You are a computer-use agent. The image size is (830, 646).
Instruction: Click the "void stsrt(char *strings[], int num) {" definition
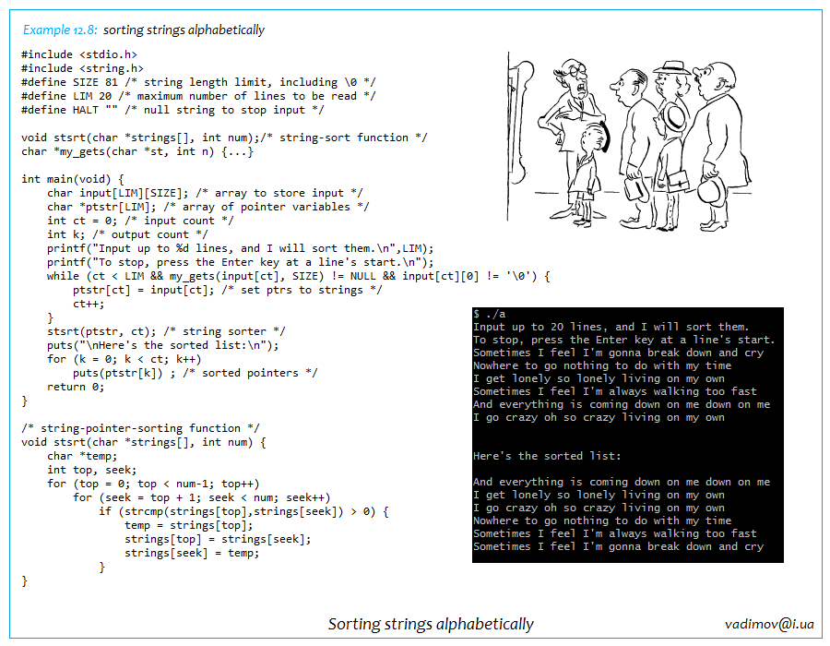144,442
